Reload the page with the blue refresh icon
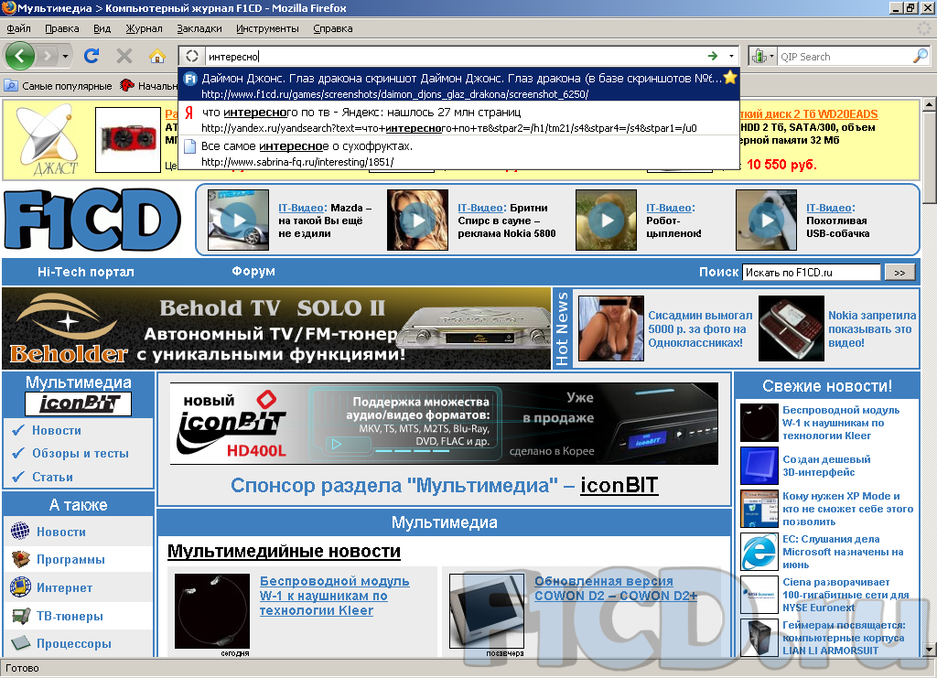Viewport: 937px width, 678px height. pyautogui.click(x=92, y=56)
